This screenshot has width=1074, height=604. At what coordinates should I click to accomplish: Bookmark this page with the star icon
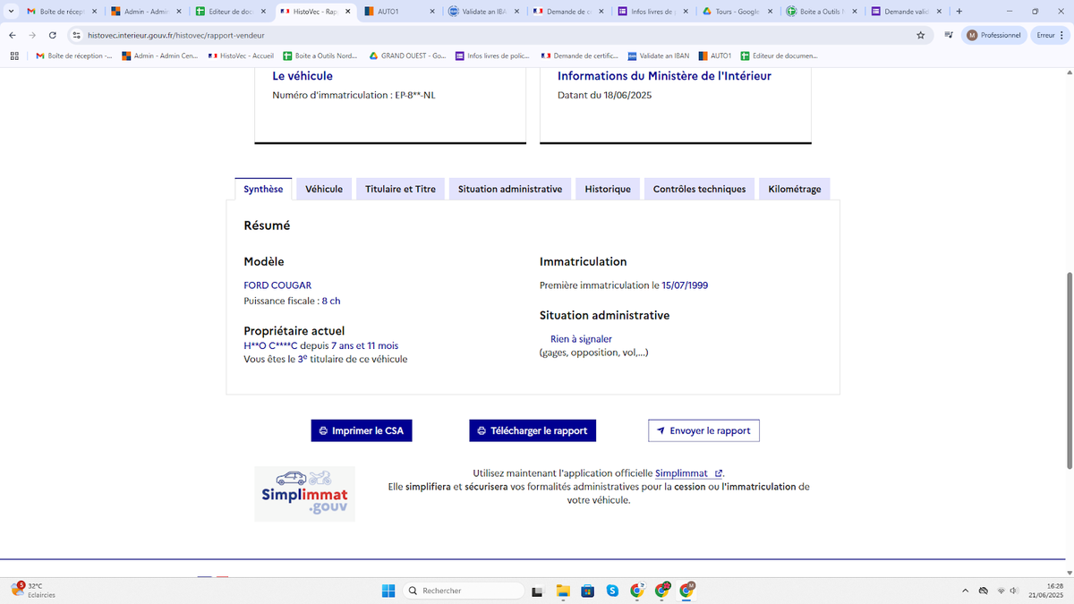click(920, 35)
